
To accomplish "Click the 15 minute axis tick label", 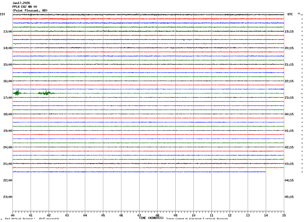I will click(284, 215).
